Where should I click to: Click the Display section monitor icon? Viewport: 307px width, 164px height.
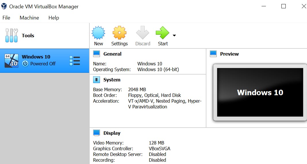click(x=97, y=133)
